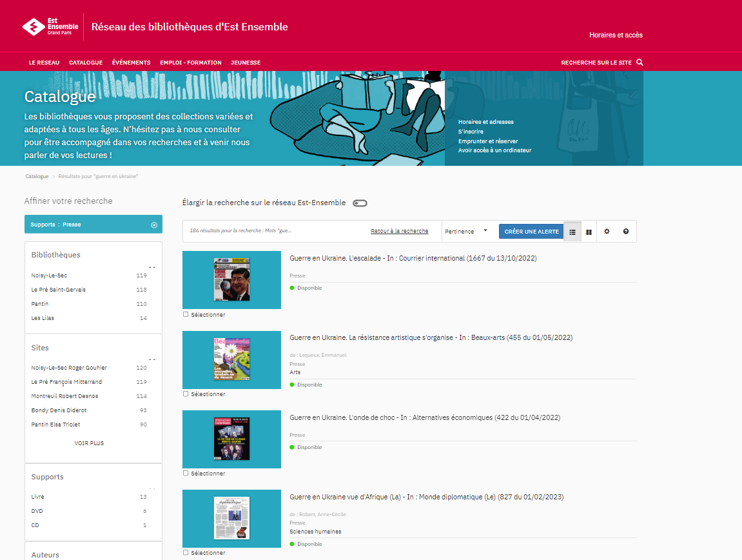
Task: Filter by site Le Pré François Mitterrand
Action: click(x=66, y=382)
